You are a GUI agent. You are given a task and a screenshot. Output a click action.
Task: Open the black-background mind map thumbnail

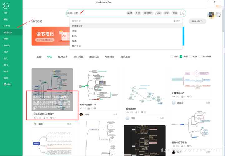(145, 140)
